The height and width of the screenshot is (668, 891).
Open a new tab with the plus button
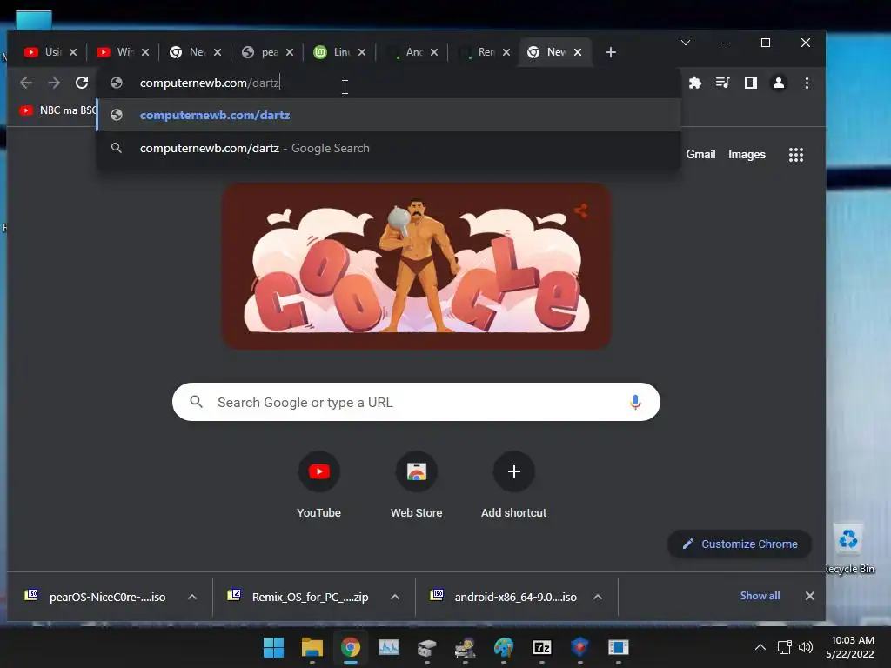tap(611, 52)
